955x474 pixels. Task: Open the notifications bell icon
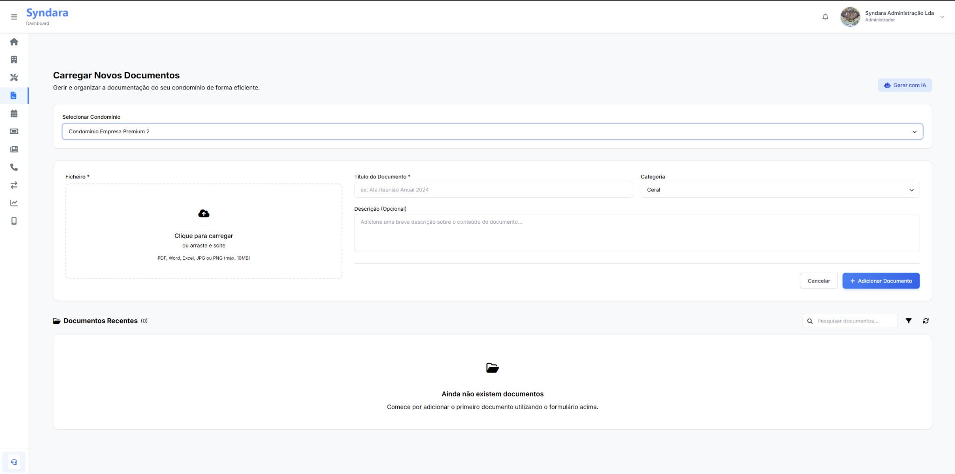click(825, 17)
